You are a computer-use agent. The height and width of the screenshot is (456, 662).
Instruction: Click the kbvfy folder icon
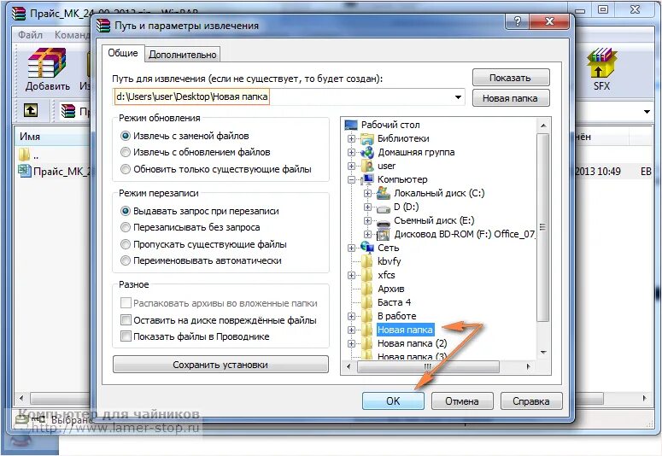(367, 261)
